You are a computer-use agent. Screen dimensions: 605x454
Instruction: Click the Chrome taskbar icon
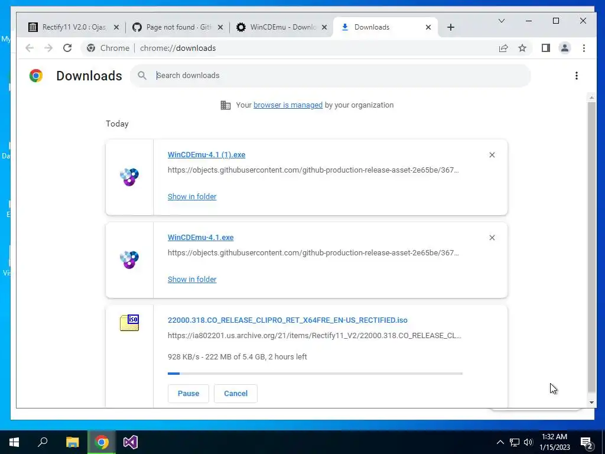point(102,442)
